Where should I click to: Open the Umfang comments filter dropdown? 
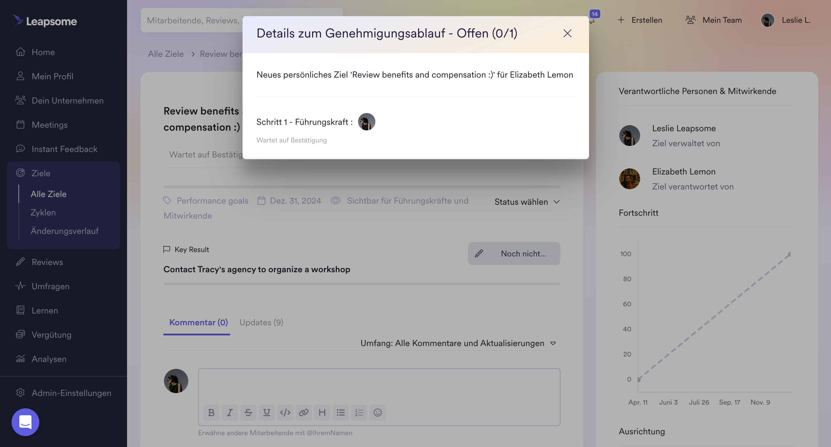tap(458, 343)
